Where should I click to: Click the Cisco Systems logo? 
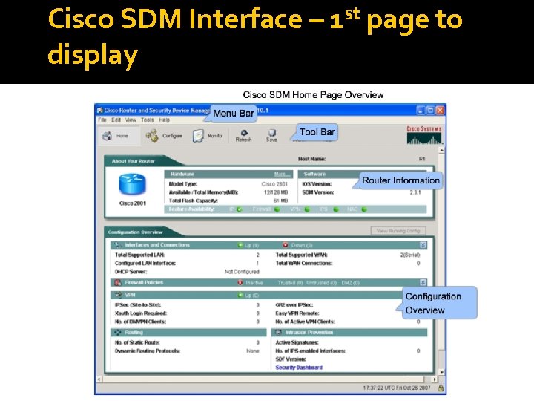(x=424, y=135)
